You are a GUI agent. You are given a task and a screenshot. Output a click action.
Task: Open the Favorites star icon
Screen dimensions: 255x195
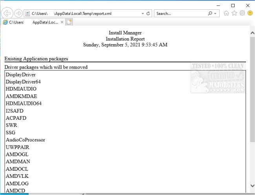coord(234,13)
